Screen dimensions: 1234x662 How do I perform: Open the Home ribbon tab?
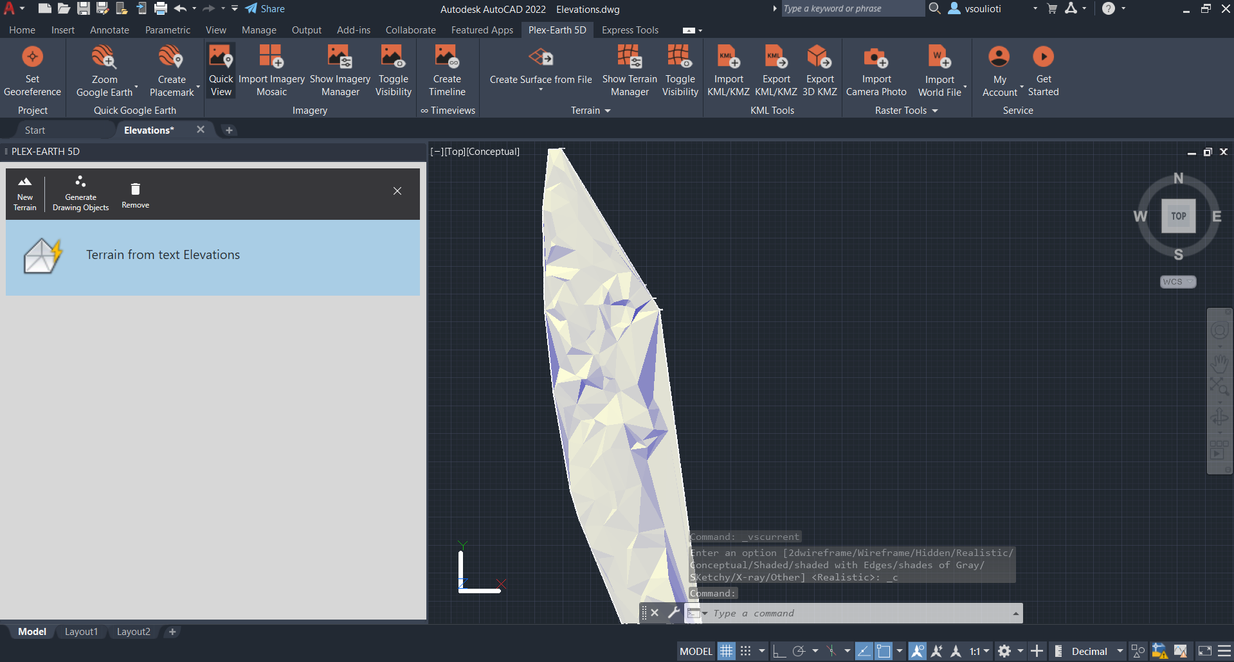pos(22,30)
